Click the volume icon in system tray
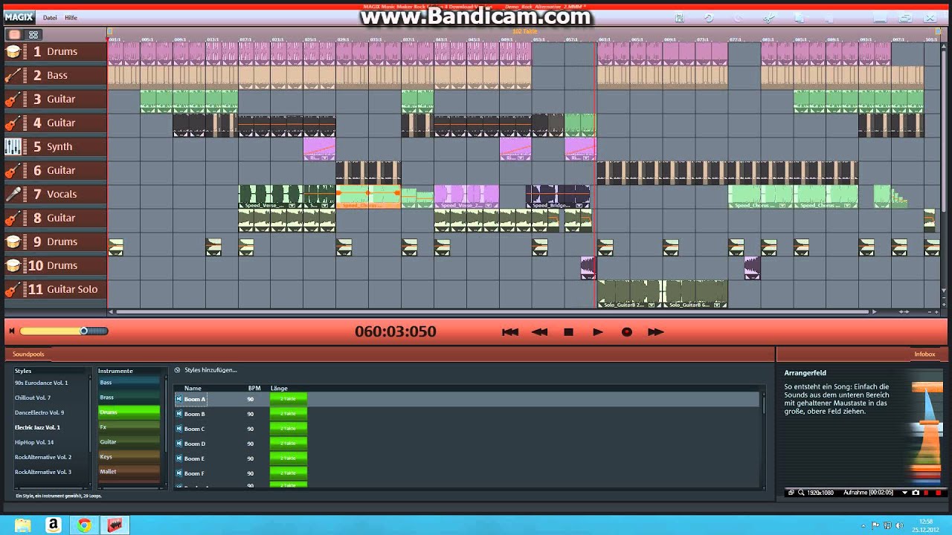This screenshot has height=535, width=952. [x=898, y=525]
